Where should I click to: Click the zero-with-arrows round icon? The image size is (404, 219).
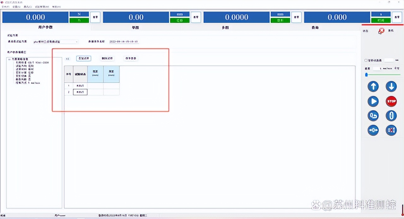tap(373, 130)
